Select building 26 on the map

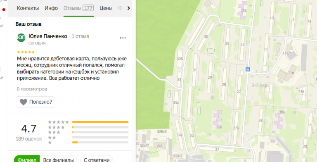[243, 45]
